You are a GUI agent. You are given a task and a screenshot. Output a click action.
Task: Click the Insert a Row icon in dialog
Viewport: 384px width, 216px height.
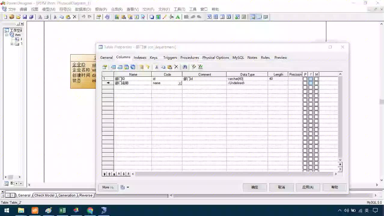(113, 67)
